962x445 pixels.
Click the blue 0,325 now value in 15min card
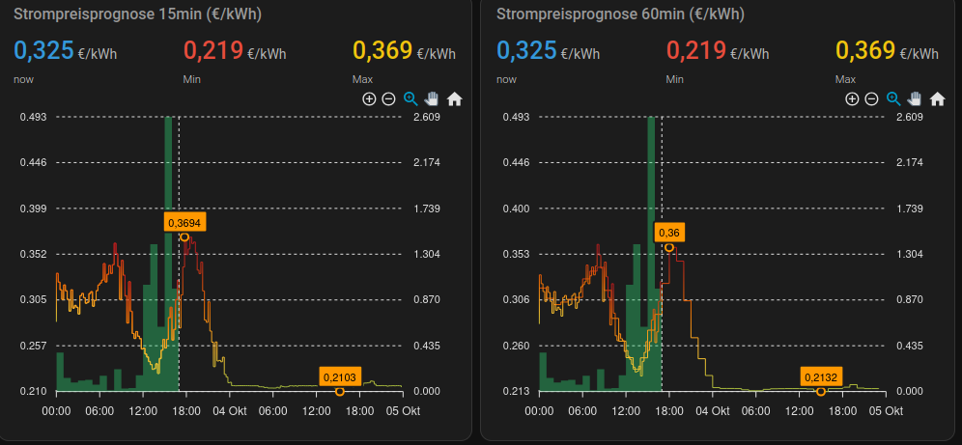(43, 50)
